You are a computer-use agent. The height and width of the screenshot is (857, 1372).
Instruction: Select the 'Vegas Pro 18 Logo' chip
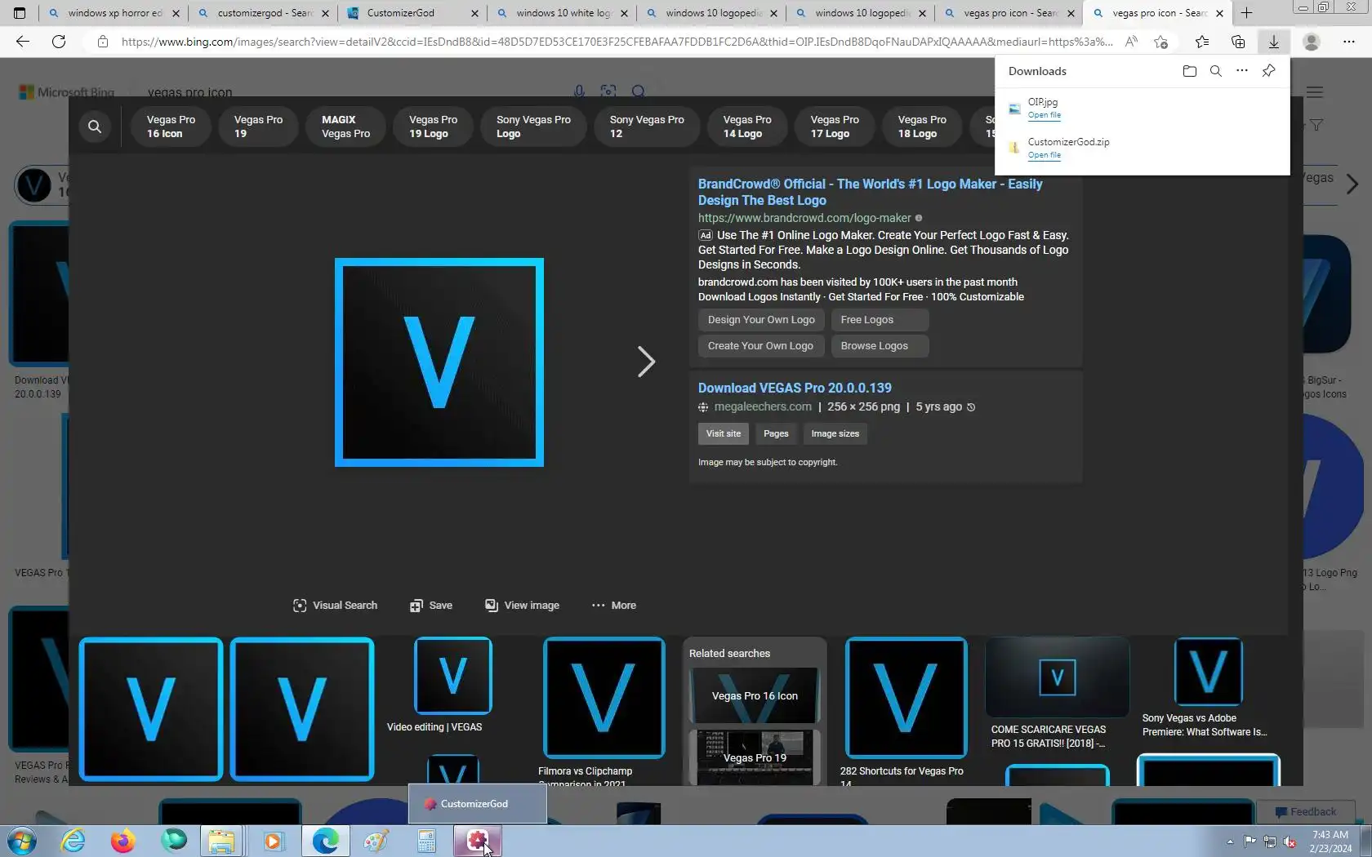click(922, 127)
